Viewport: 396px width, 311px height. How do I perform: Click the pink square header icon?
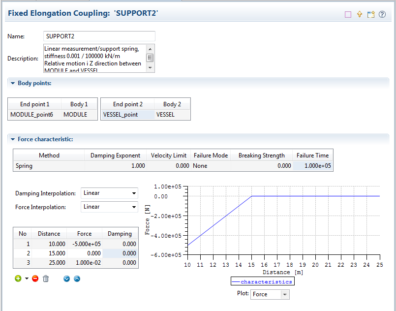[x=348, y=14]
